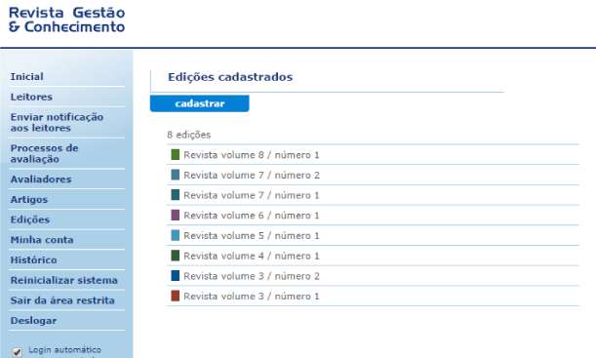Click the dark-green square beside volume 4 número 1
The height and width of the screenshot is (358, 596).
pyautogui.click(x=176, y=256)
